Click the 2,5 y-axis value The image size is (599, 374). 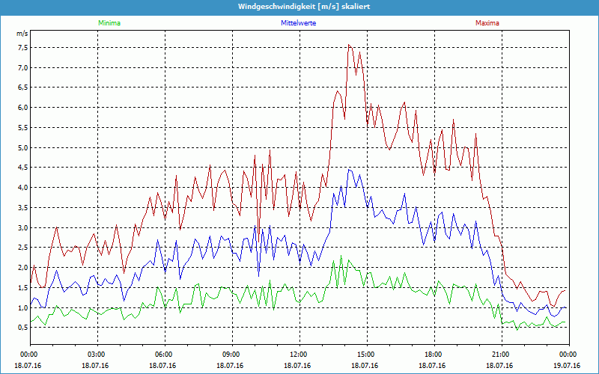click(x=23, y=248)
